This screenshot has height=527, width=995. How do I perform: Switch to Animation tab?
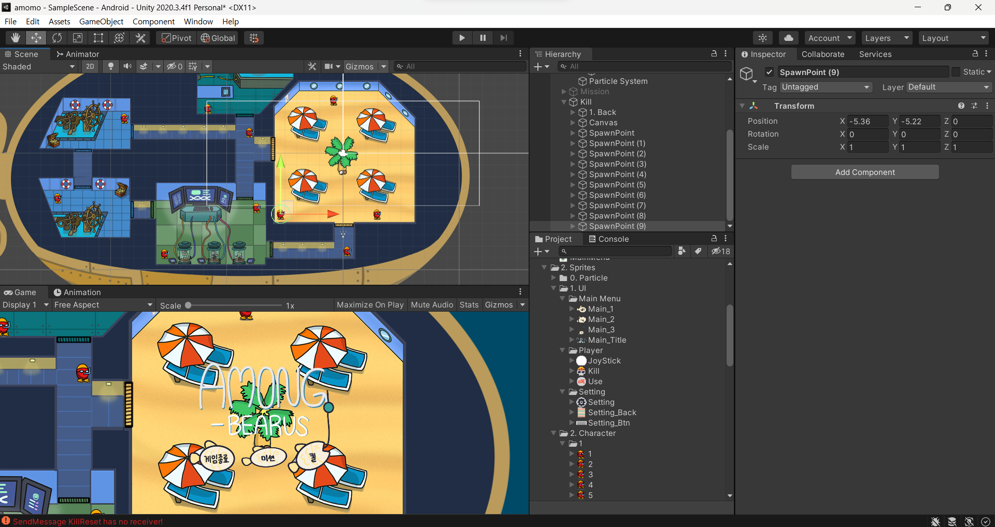point(77,292)
